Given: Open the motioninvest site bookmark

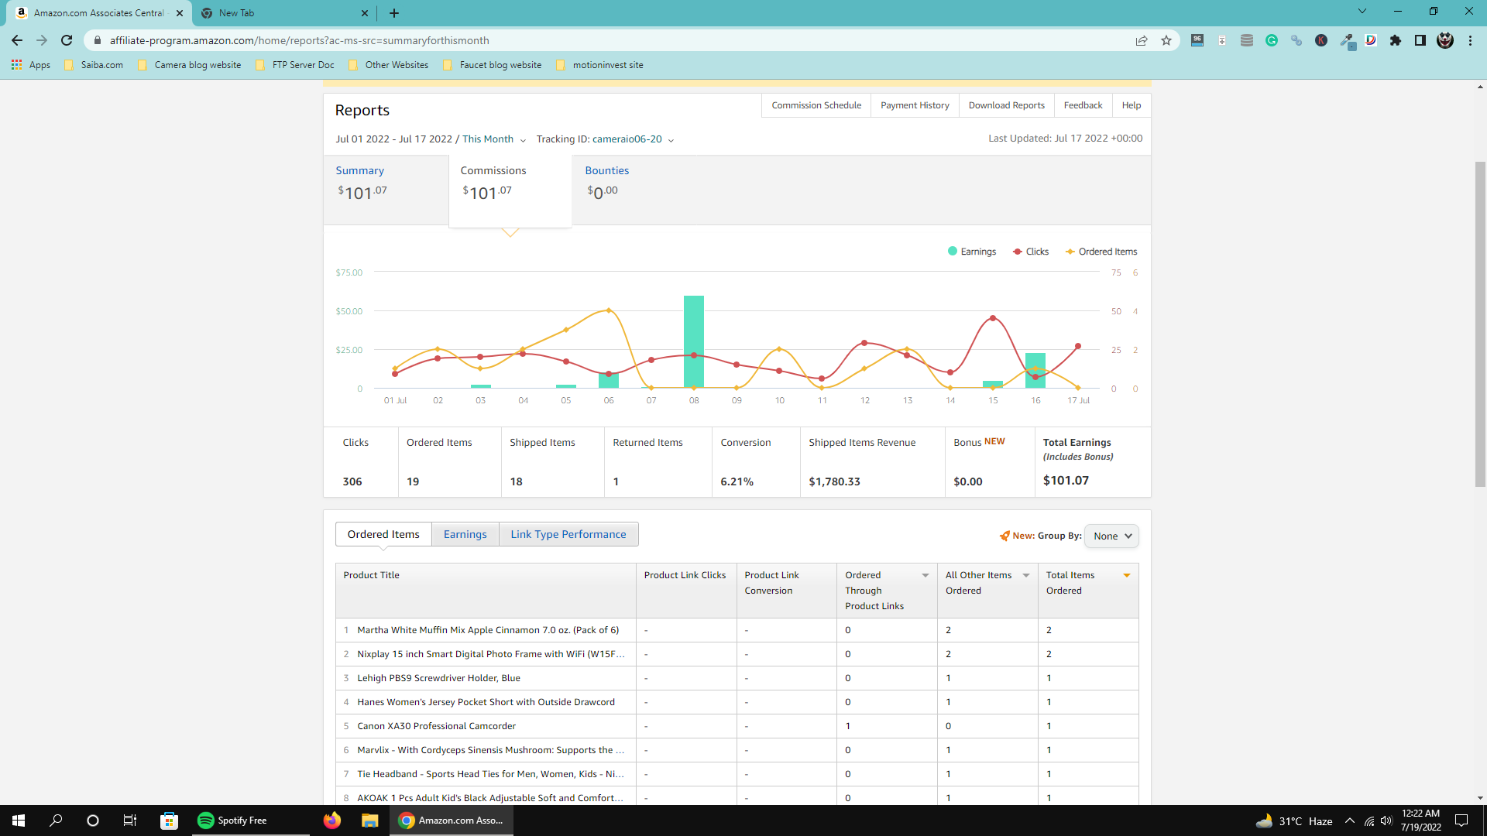Looking at the screenshot, I should pos(600,65).
